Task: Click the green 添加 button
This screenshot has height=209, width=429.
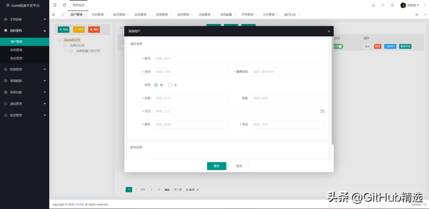Action: [64, 29]
